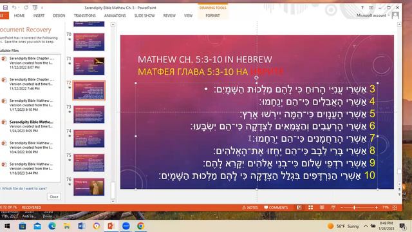Open Word from the taskbar
The image size is (412, 232).
82,226
